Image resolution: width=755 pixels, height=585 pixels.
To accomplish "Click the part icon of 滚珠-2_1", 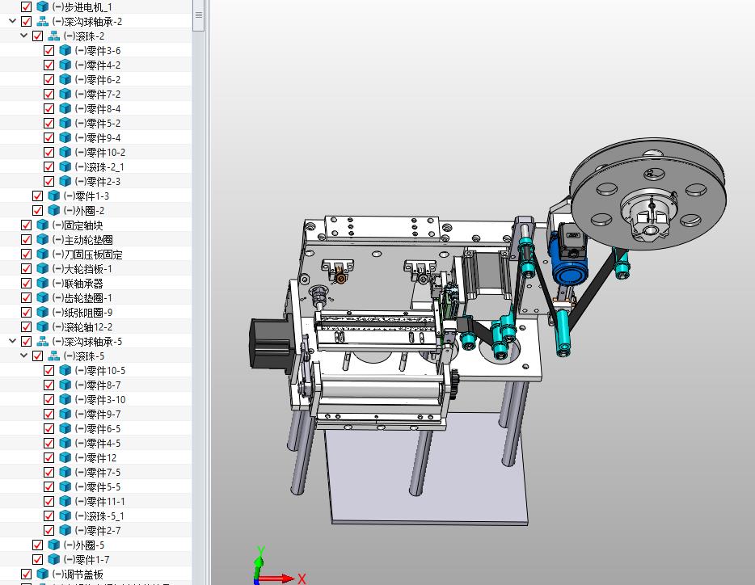I will click(x=65, y=166).
